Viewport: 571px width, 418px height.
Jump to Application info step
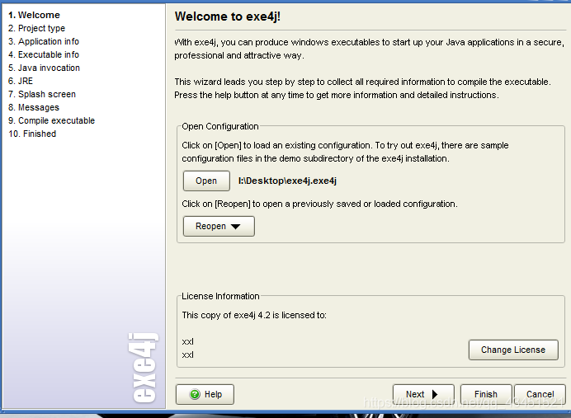(x=44, y=41)
